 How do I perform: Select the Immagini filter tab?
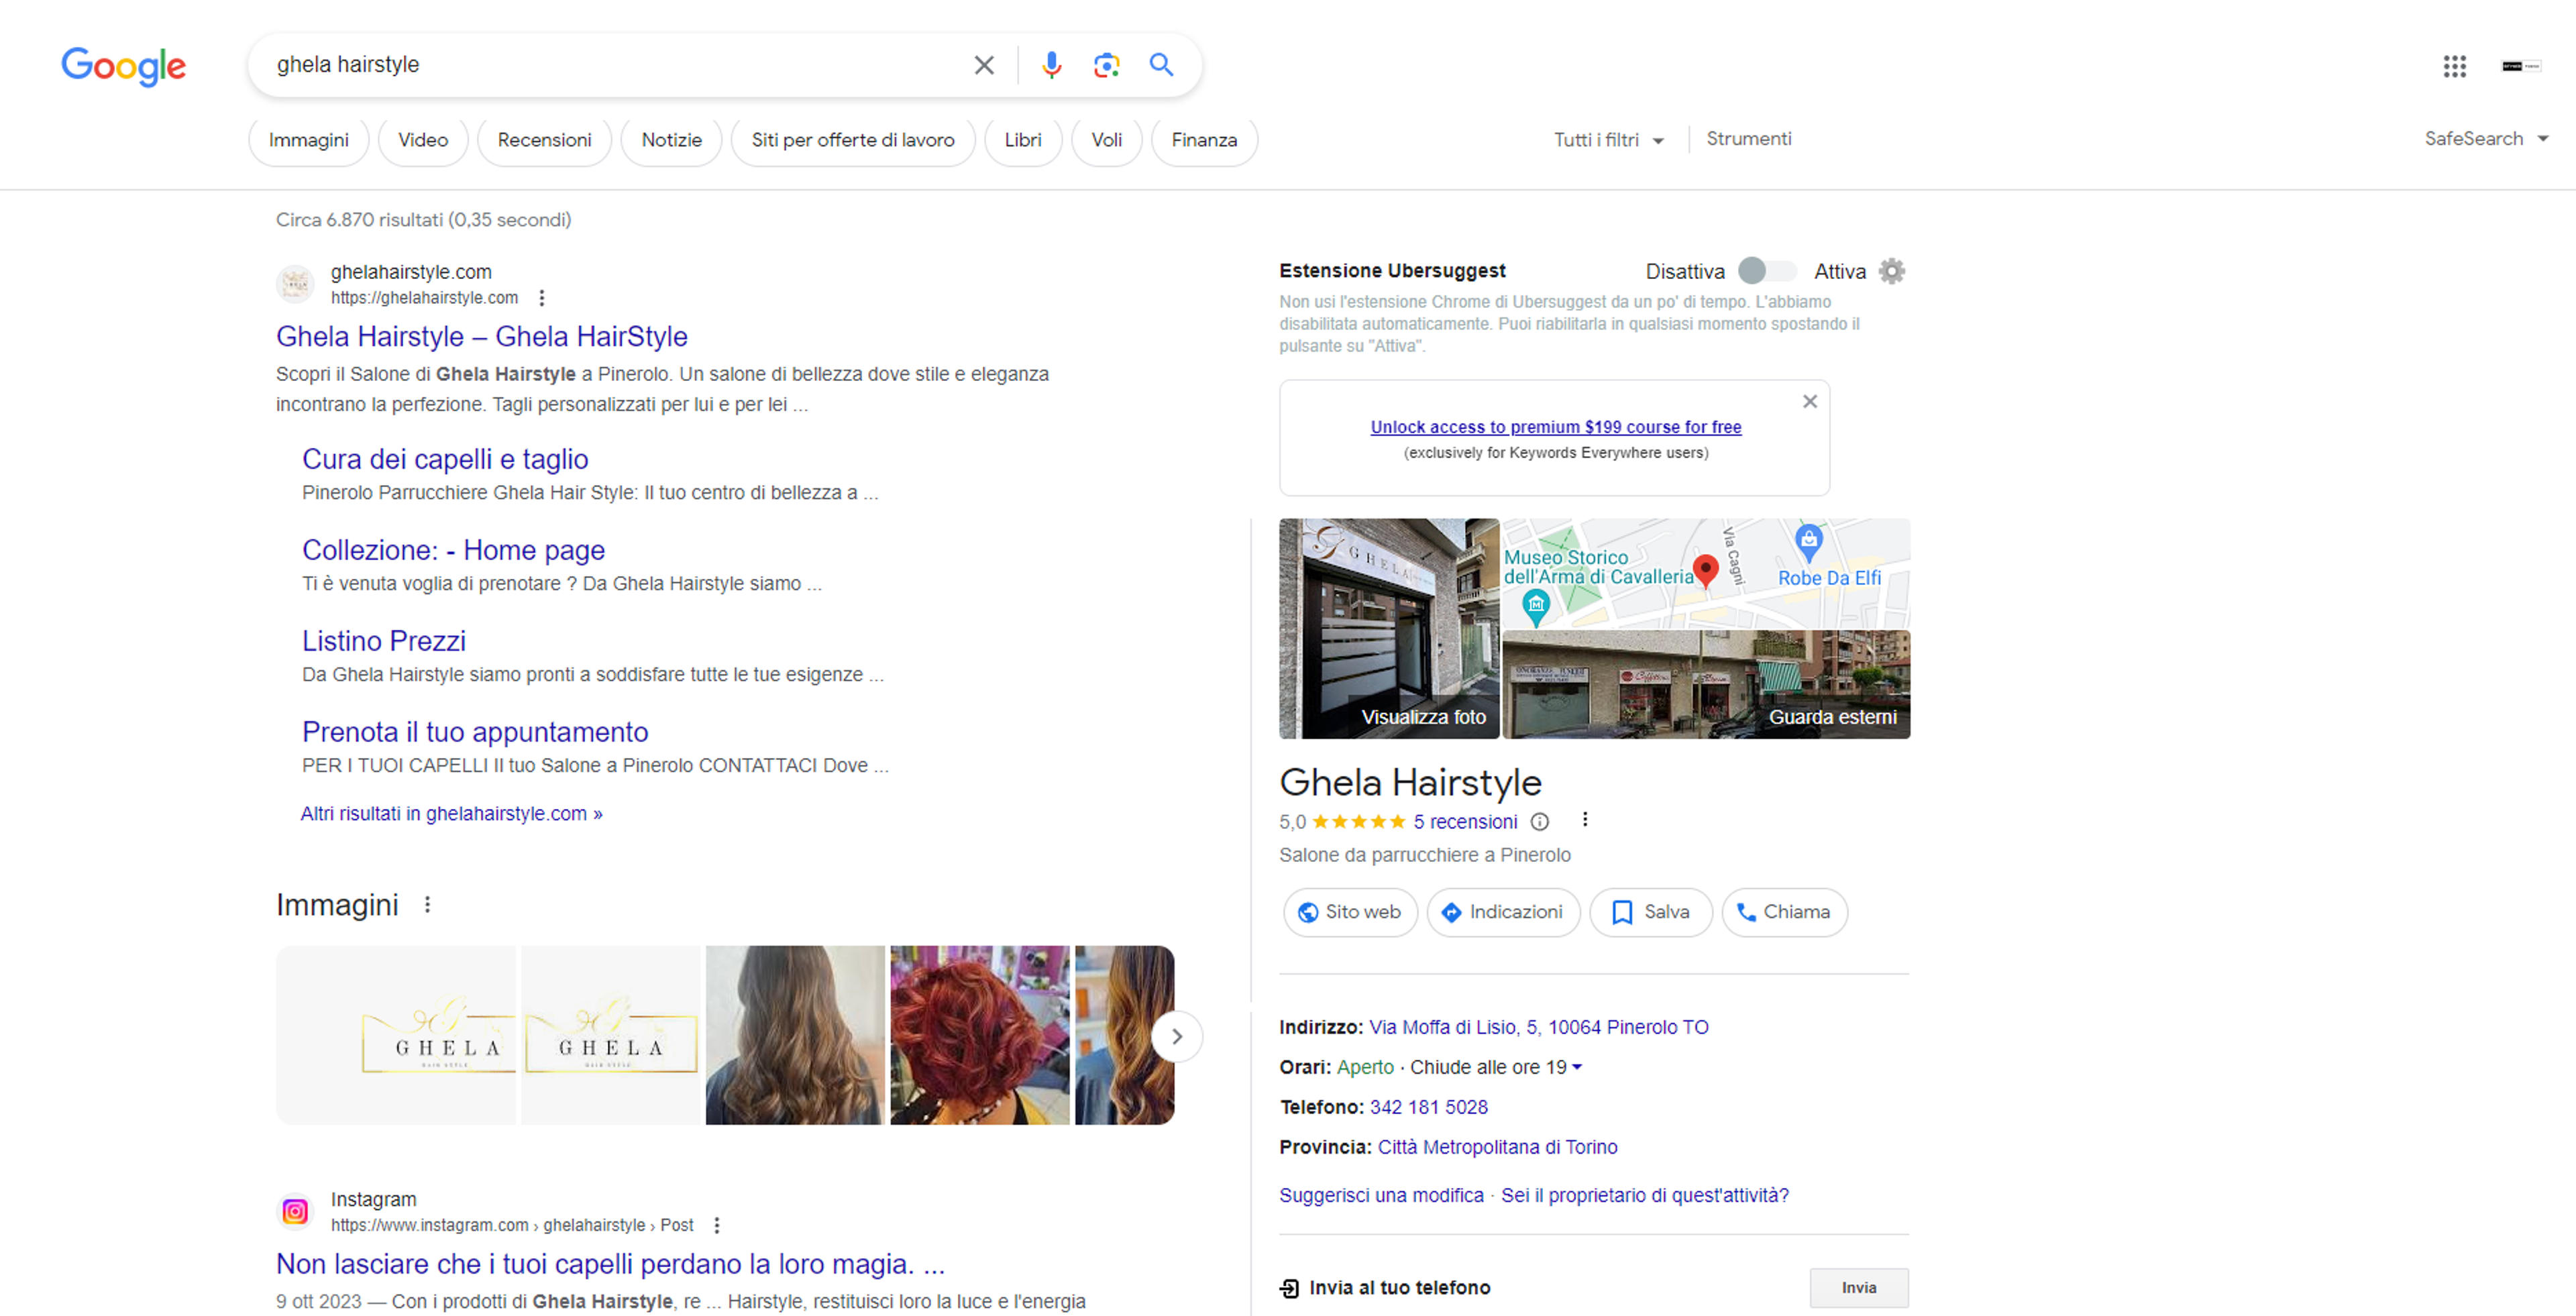309,140
